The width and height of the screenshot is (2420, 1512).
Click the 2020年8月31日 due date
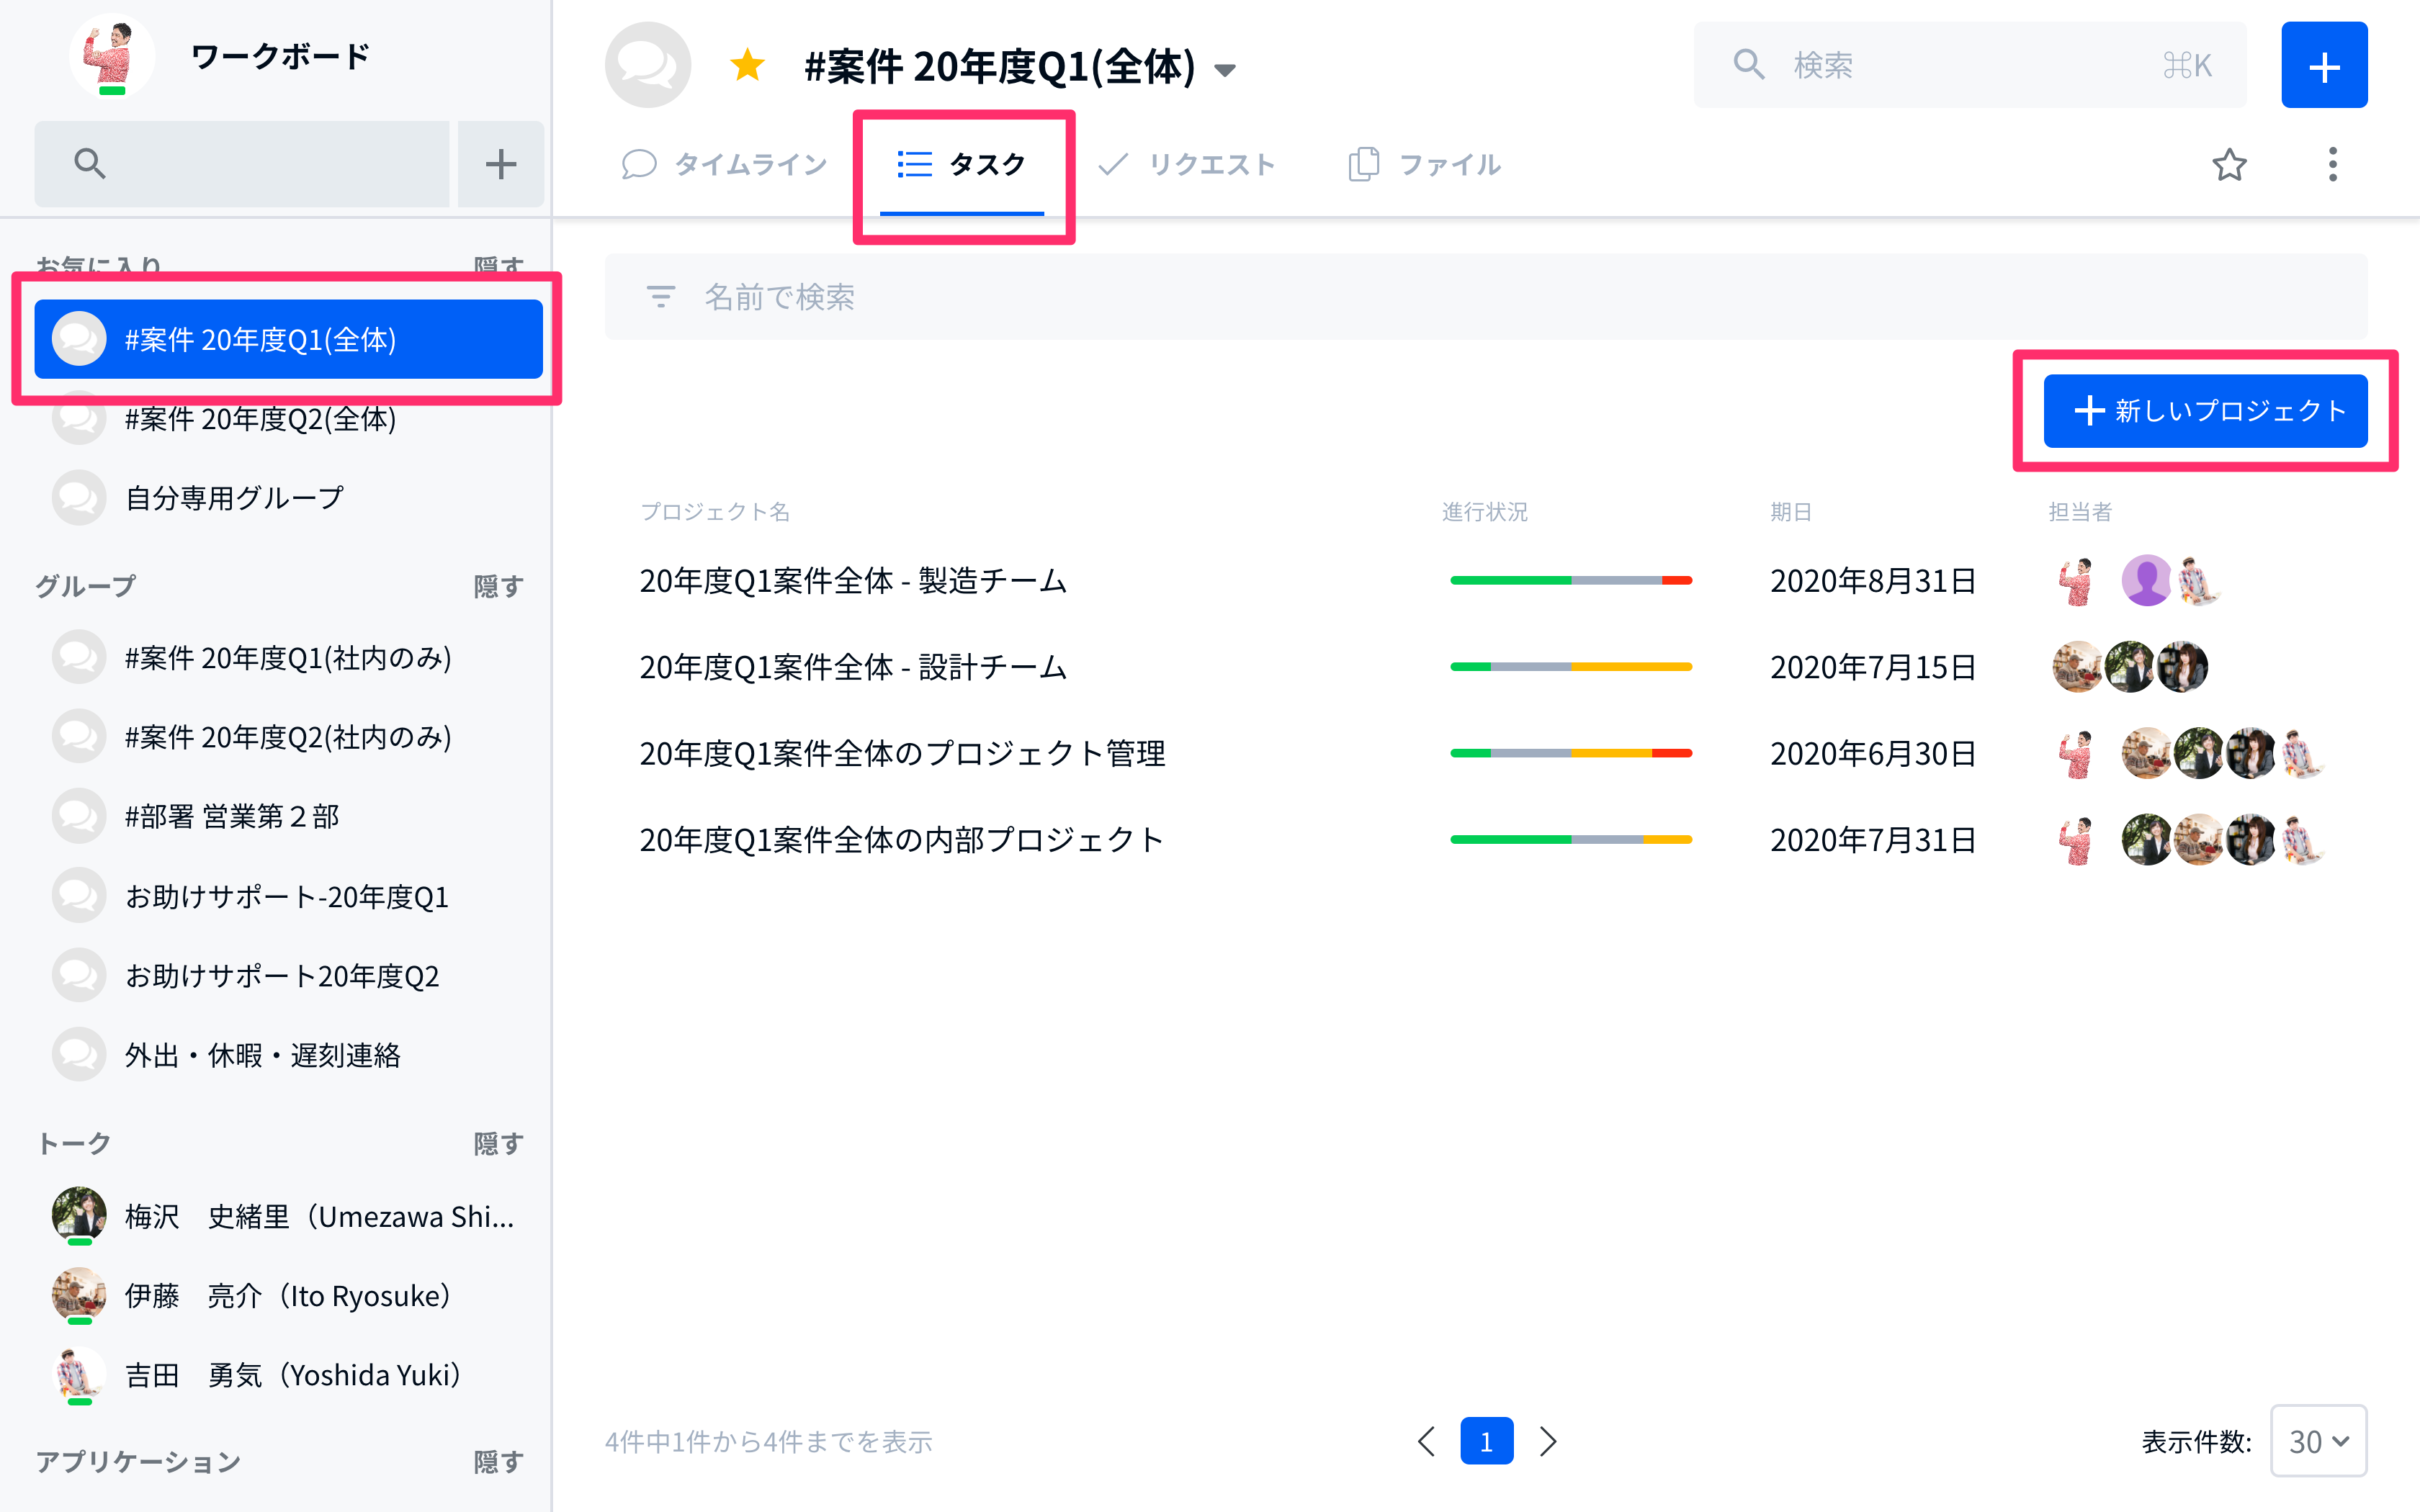pyautogui.click(x=1873, y=581)
